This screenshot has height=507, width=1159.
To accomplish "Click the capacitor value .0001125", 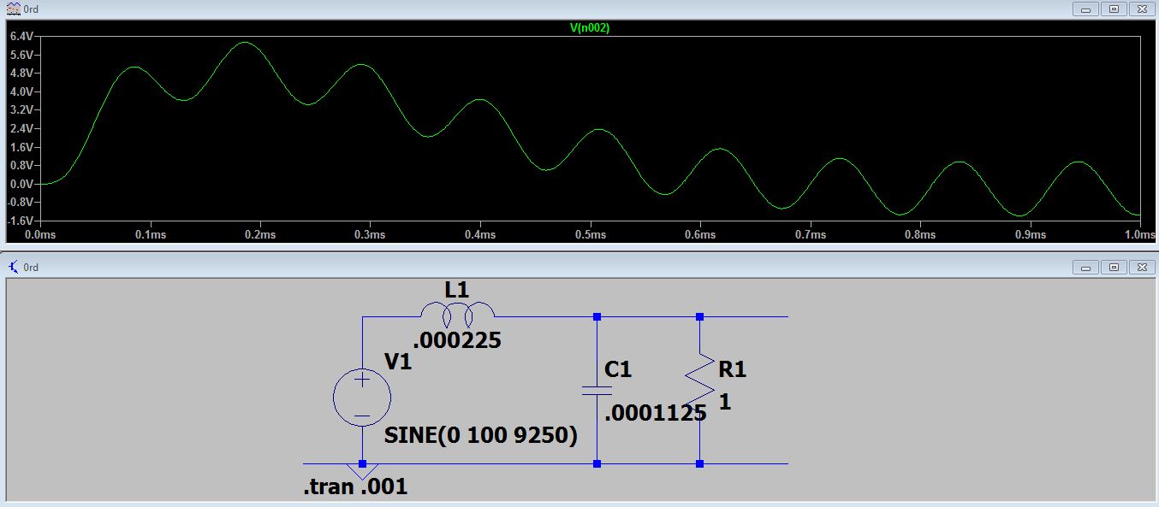I will tap(656, 414).
